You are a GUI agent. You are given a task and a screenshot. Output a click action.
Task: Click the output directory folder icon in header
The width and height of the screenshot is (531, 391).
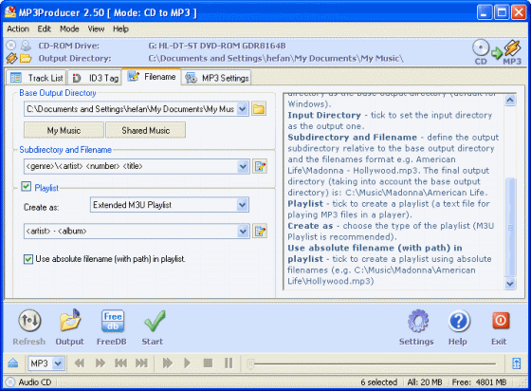[x=26, y=58]
